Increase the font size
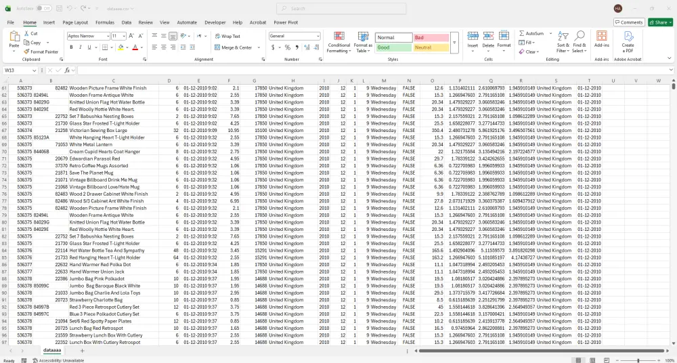 click(x=132, y=36)
